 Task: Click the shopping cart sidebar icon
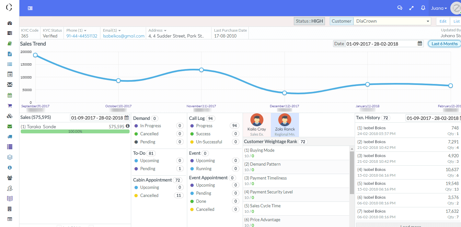tap(9, 106)
